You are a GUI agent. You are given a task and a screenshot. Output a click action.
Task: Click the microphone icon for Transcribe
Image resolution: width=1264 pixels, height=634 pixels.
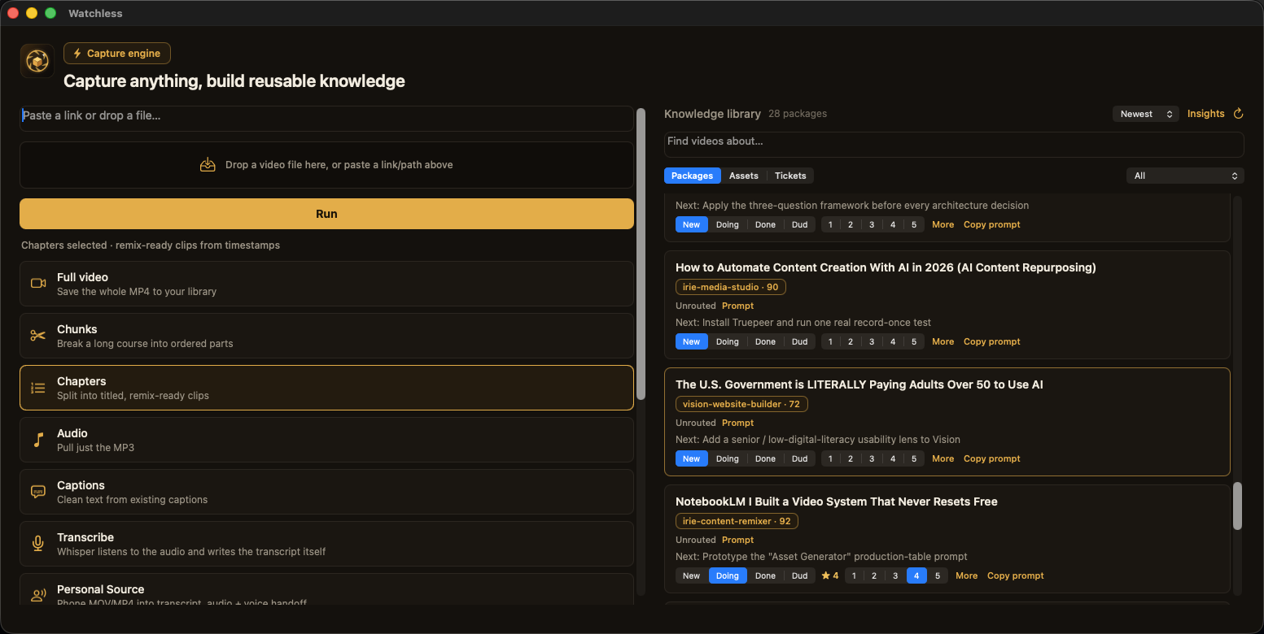click(x=38, y=544)
